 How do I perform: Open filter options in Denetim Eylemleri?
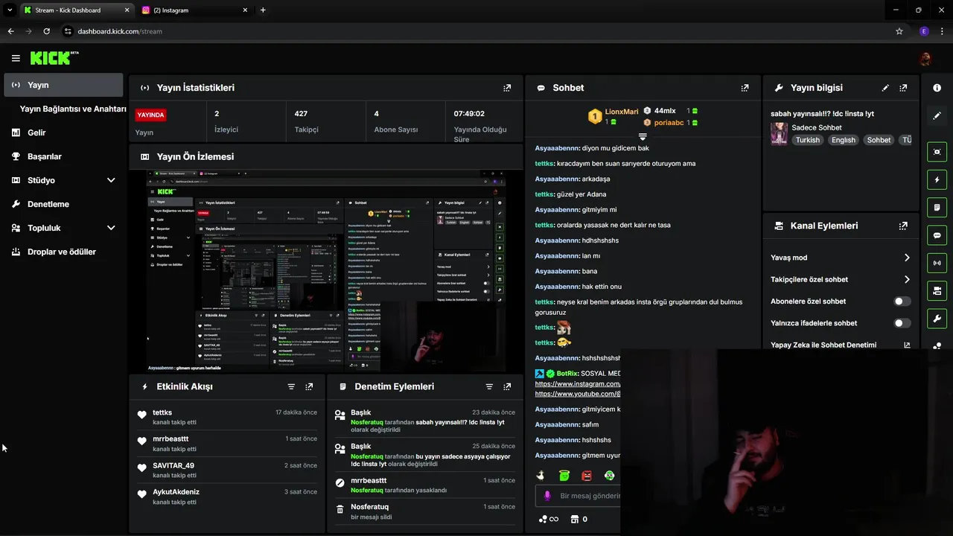[489, 387]
